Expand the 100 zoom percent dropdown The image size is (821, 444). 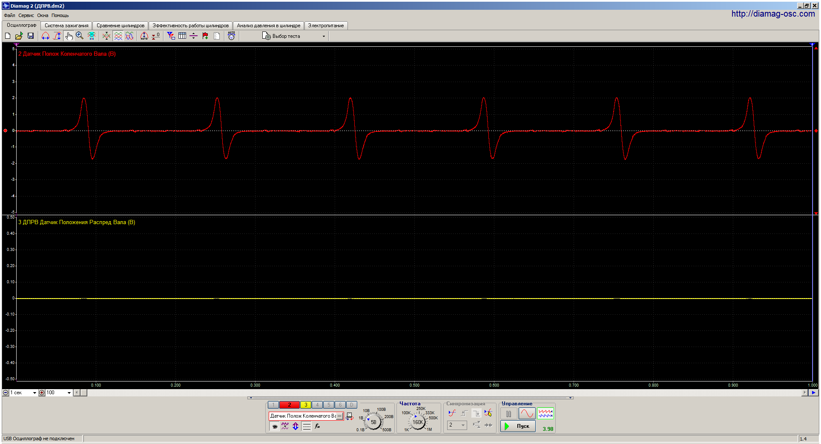(x=69, y=393)
